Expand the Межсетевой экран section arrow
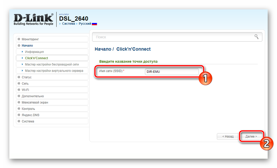Viewport: 277px width, 168px height. click(x=19, y=102)
